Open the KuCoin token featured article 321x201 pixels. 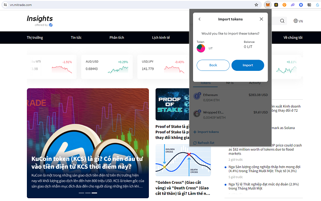[x=88, y=143]
